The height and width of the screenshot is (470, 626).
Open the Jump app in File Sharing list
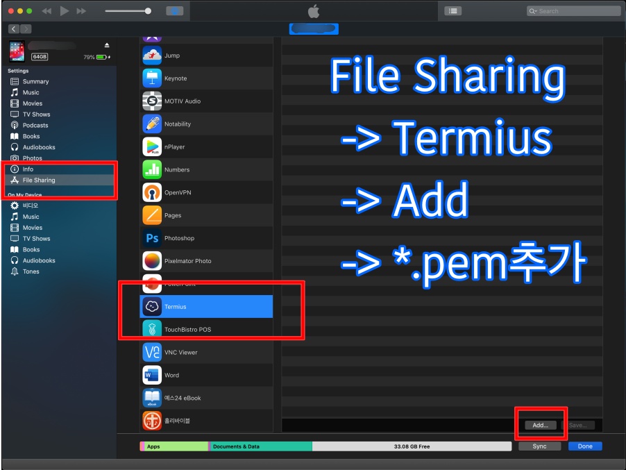[206, 56]
